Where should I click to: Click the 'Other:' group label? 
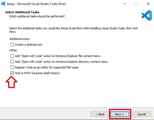pyautogui.click(x=14, y=50)
